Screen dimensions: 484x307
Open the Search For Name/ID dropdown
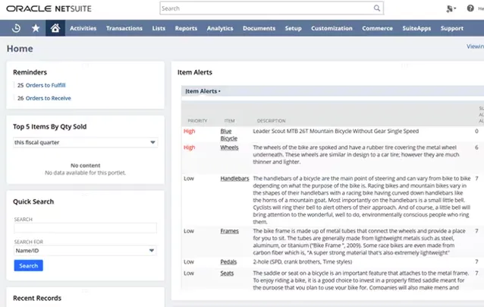click(x=85, y=250)
